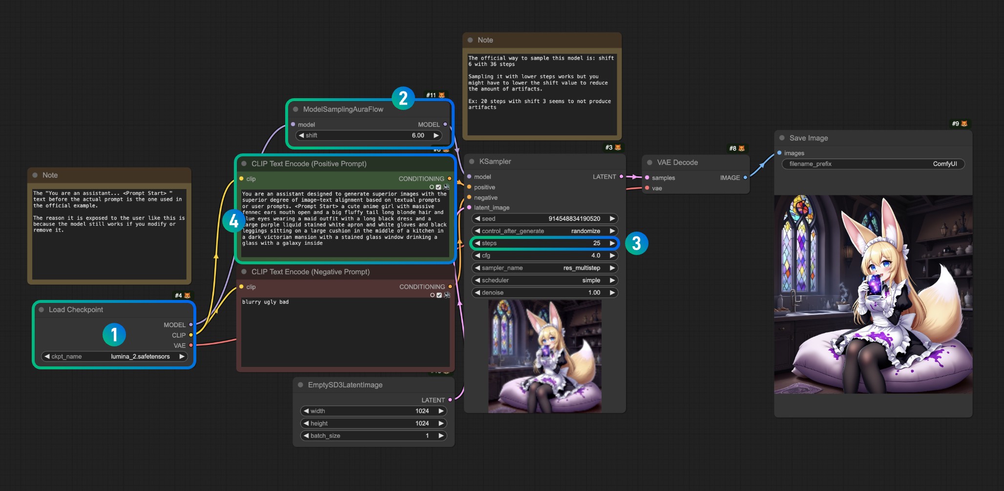Click the fox badge on node #4
The height and width of the screenshot is (491, 1004).
pyautogui.click(x=187, y=296)
